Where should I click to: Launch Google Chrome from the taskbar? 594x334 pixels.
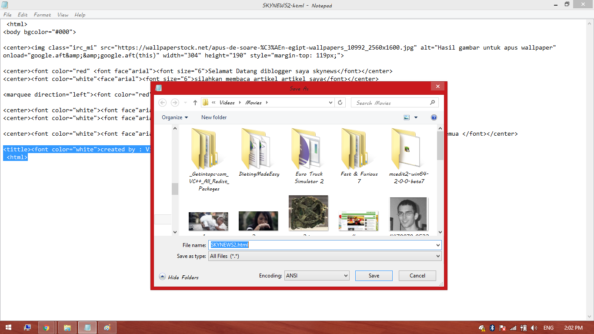[47, 327]
